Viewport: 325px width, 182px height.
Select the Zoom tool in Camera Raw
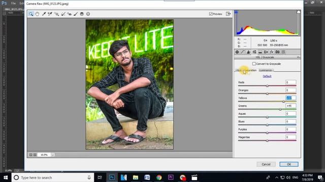(31, 14)
